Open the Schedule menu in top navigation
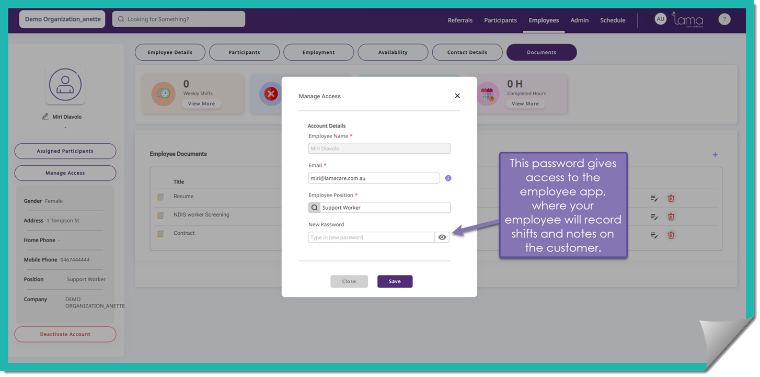Viewport: 760px width, 377px height. click(x=613, y=20)
